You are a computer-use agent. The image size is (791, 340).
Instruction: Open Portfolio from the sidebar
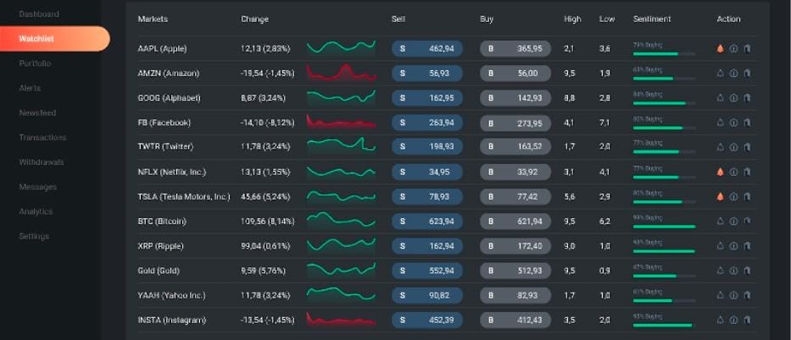point(35,63)
